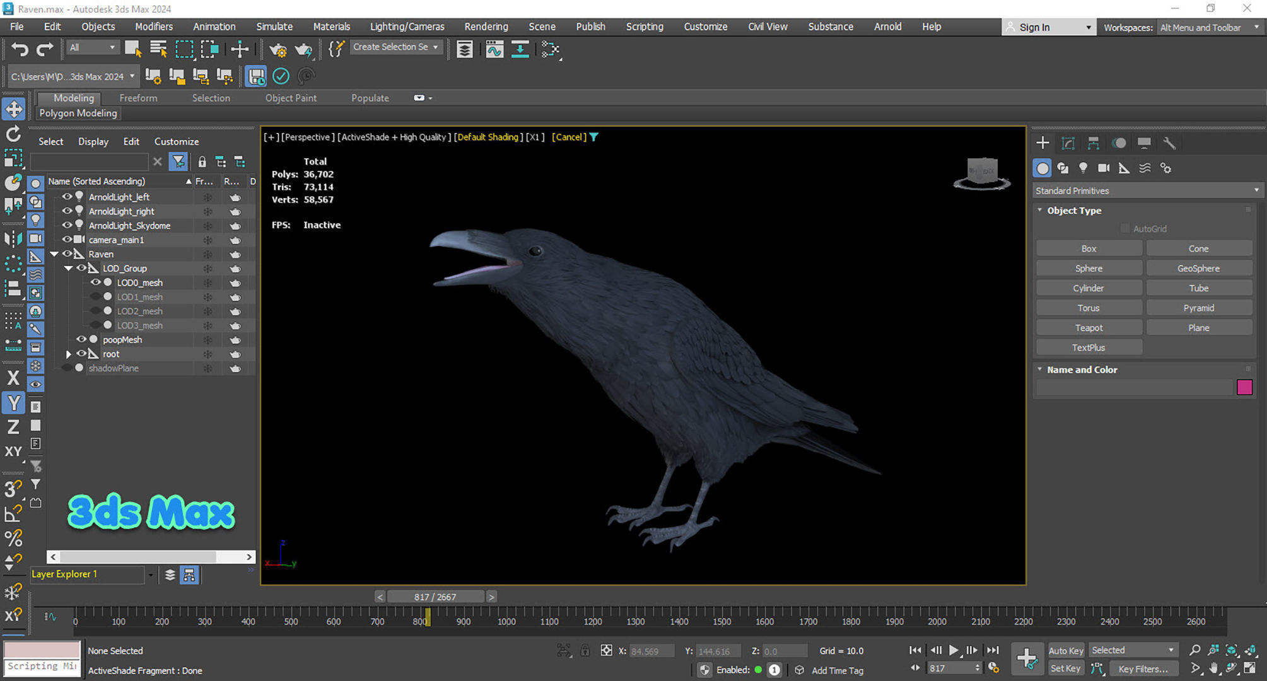Click the Z axis constraint icon

[x=13, y=427]
